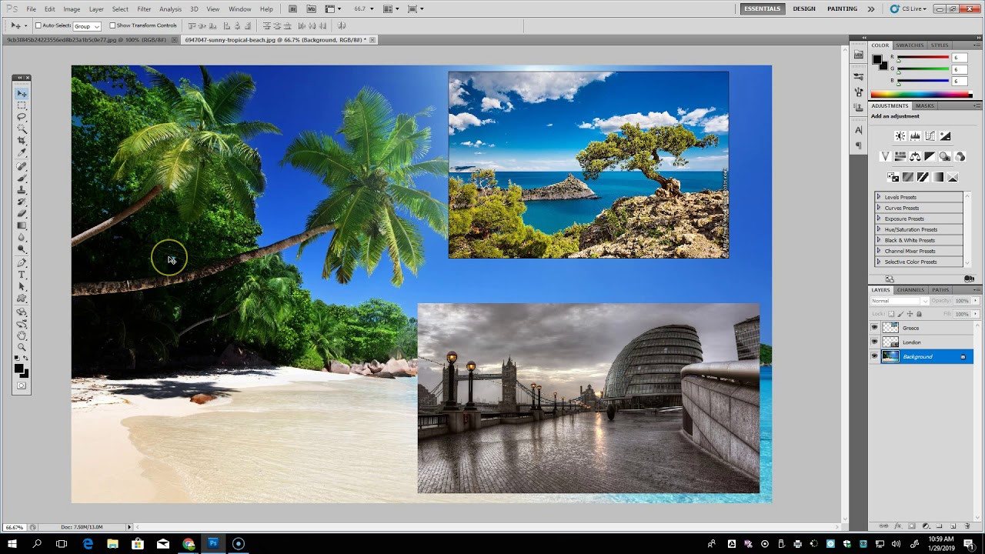
Task: Open the Image menu
Action: pyautogui.click(x=72, y=9)
